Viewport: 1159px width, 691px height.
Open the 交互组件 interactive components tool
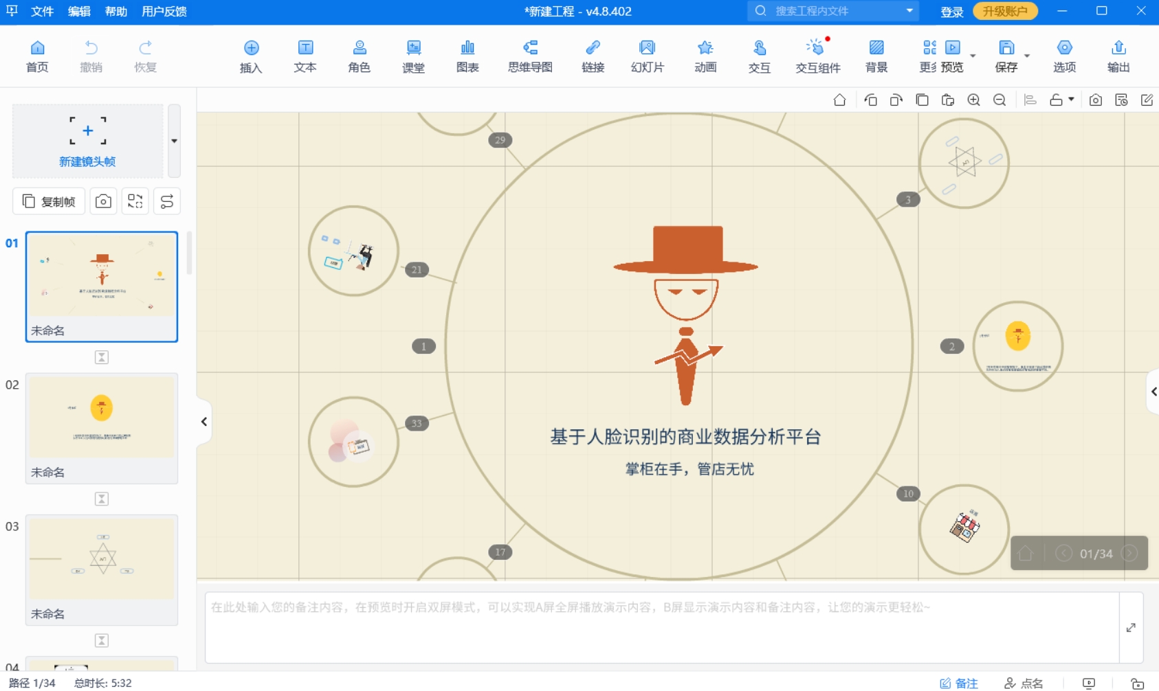[x=817, y=56]
